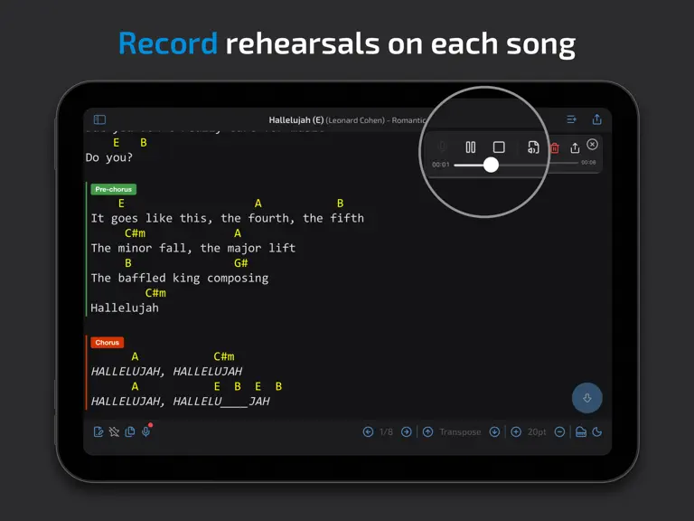Share the recording from recorder panel

(x=575, y=147)
